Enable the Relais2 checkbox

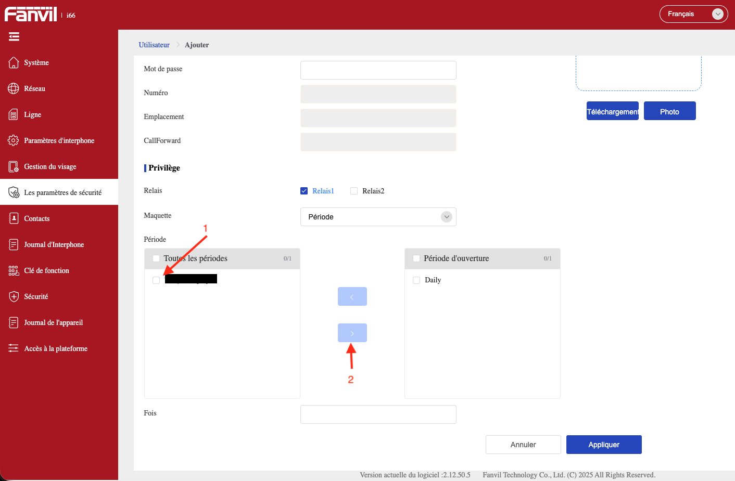pyautogui.click(x=354, y=191)
